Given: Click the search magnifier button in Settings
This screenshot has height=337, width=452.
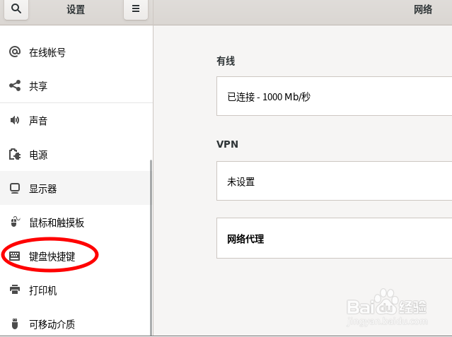Looking at the screenshot, I should tap(16, 9).
